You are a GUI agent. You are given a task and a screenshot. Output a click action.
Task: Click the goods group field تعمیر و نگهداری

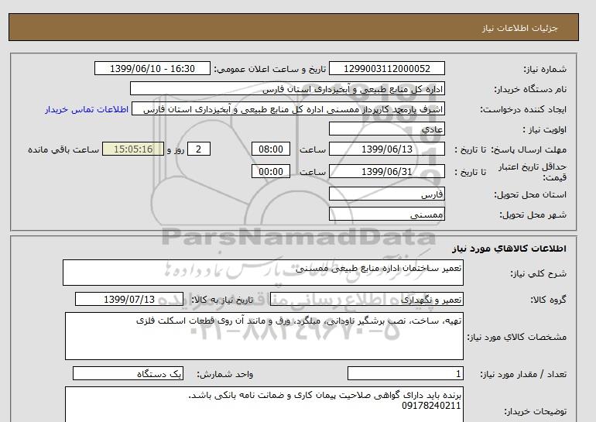(367, 299)
